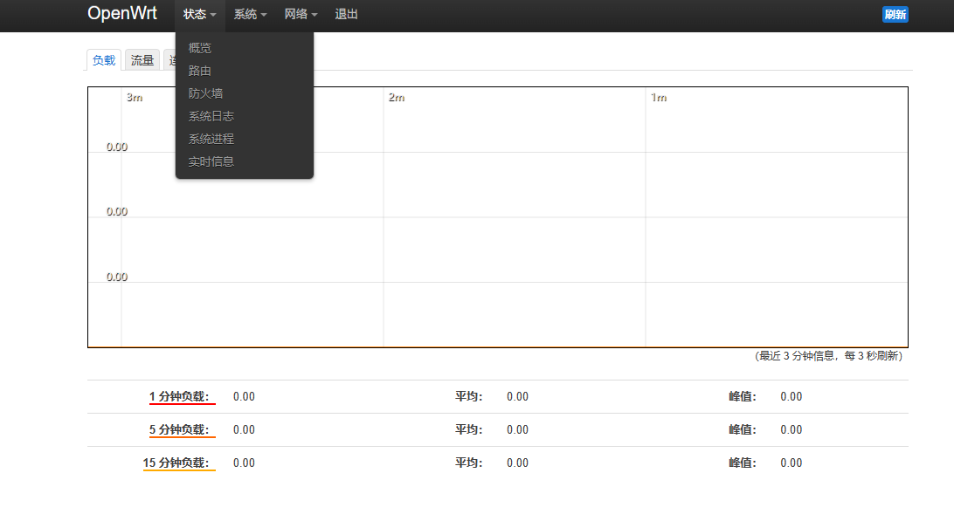Choose 系统进程 menu entry
Image resolution: width=954 pixels, height=521 pixels.
[x=244, y=140]
